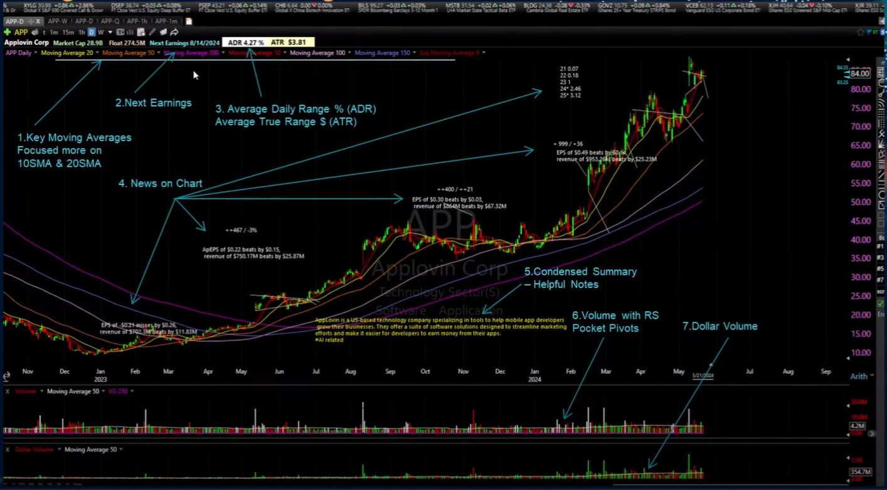Switch to the Weekly 'W' timeframe
This screenshot has width=887, height=490.
point(100,33)
